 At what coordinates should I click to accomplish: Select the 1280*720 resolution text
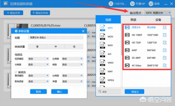click(x=152, y=43)
